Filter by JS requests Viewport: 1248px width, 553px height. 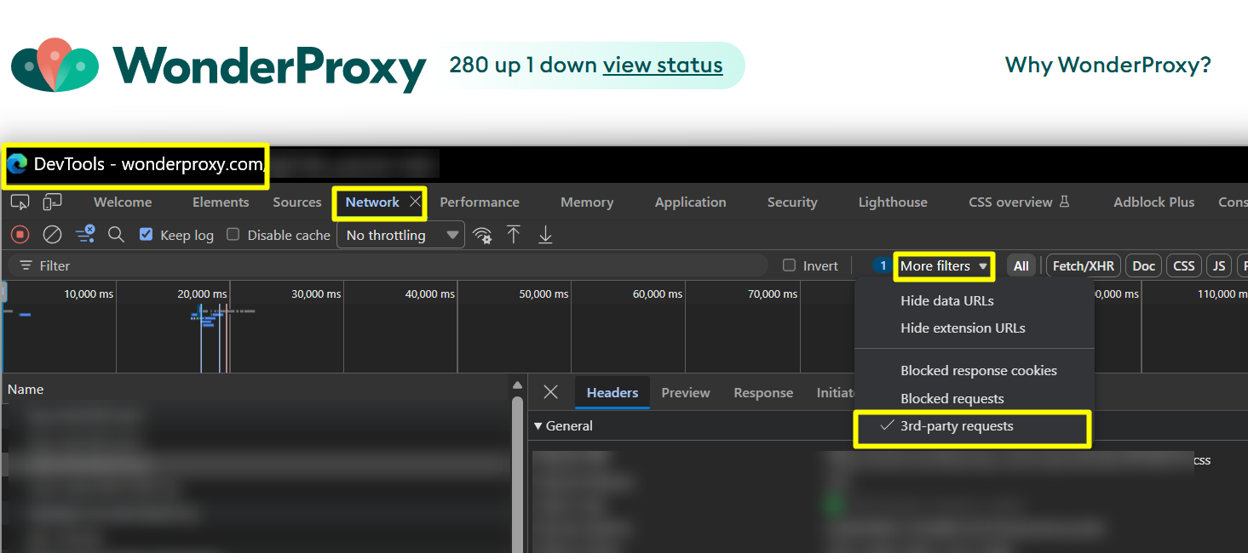coord(1219,266)
